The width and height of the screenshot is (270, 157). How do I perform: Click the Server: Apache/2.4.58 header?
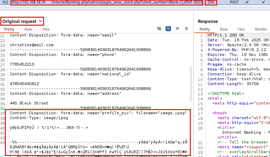click(x=239, y=45)
